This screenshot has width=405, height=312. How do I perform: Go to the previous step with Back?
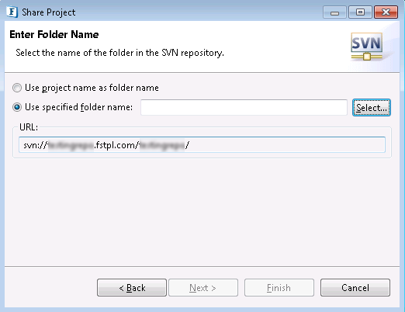132,287
